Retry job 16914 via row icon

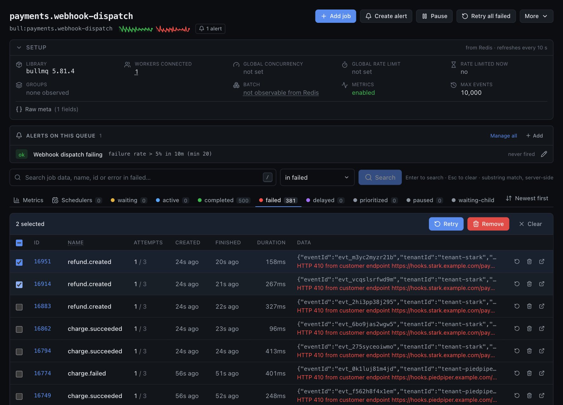point(517,284)
